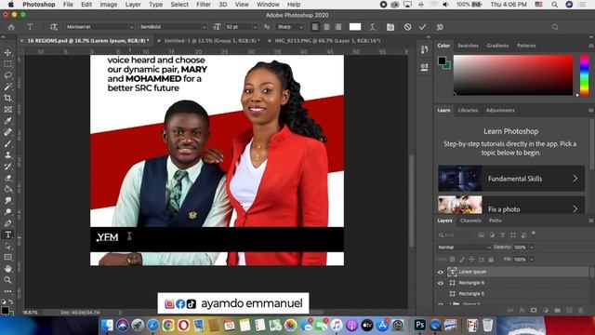The image size is (595, 335).
Task: Select the Zoom tool in toolbar
Action: [x=7, y=280]
